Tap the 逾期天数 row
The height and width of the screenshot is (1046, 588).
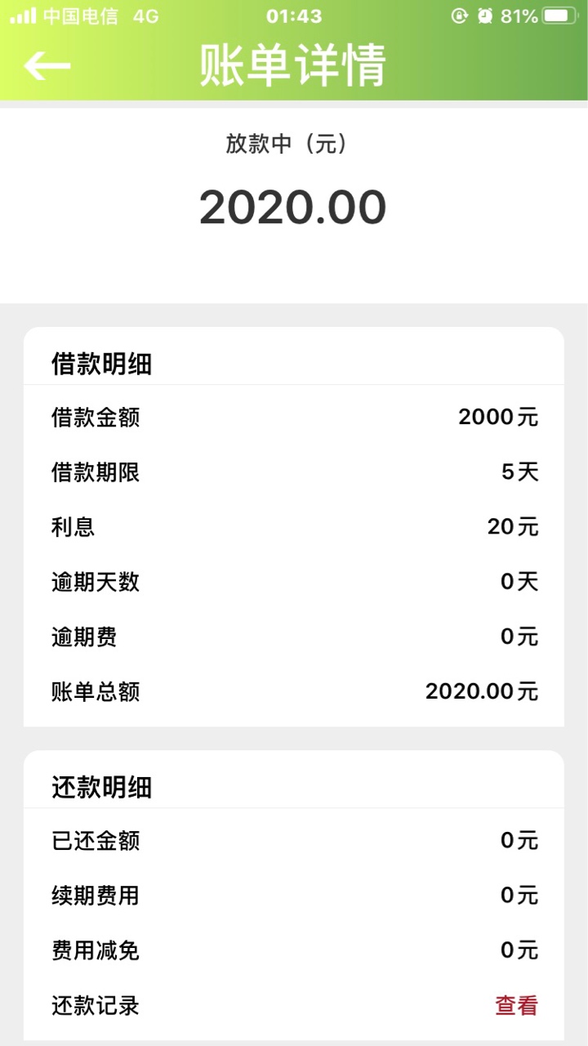pyautogui.click(x=294, y=582)
